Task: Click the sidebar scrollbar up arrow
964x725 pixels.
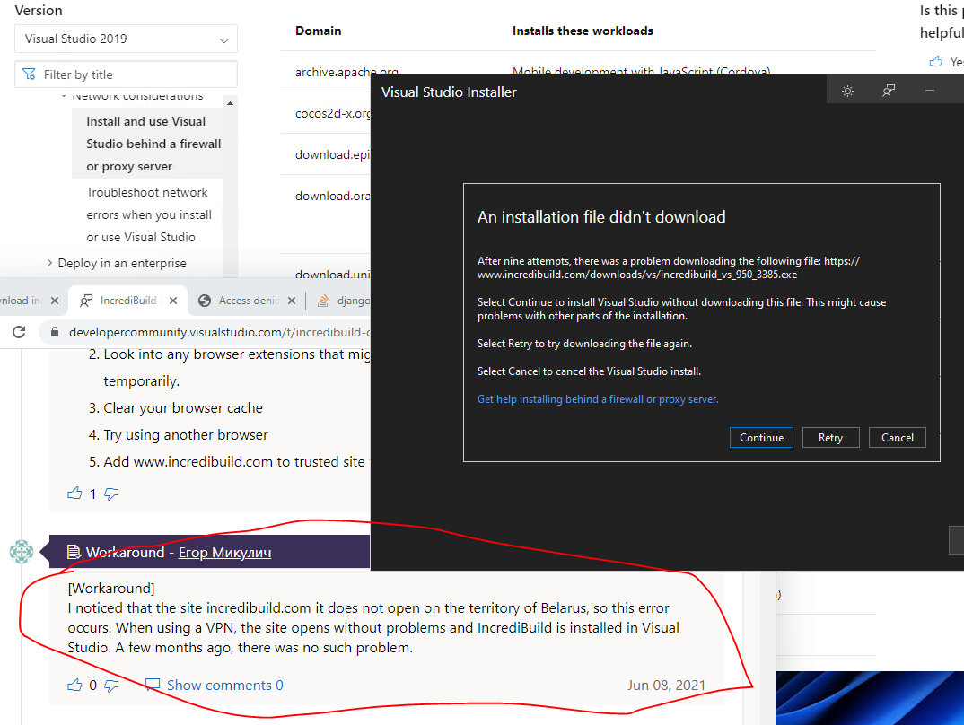Action: click(230, 103)
